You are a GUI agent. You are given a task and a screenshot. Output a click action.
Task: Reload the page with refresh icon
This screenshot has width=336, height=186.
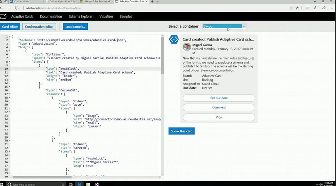pos(16,8)
